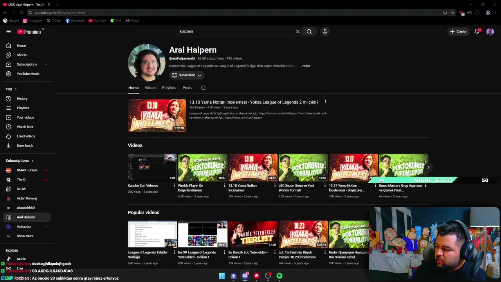Image resolution: width=501 pixels, height=282 pixels.
Task: Open Aiden Kenway subscription channel
Action: [x=27, y=199]
